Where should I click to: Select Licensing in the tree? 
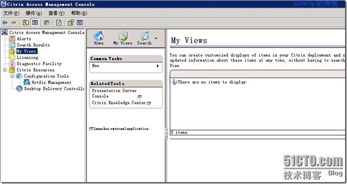tap(27, 57)
